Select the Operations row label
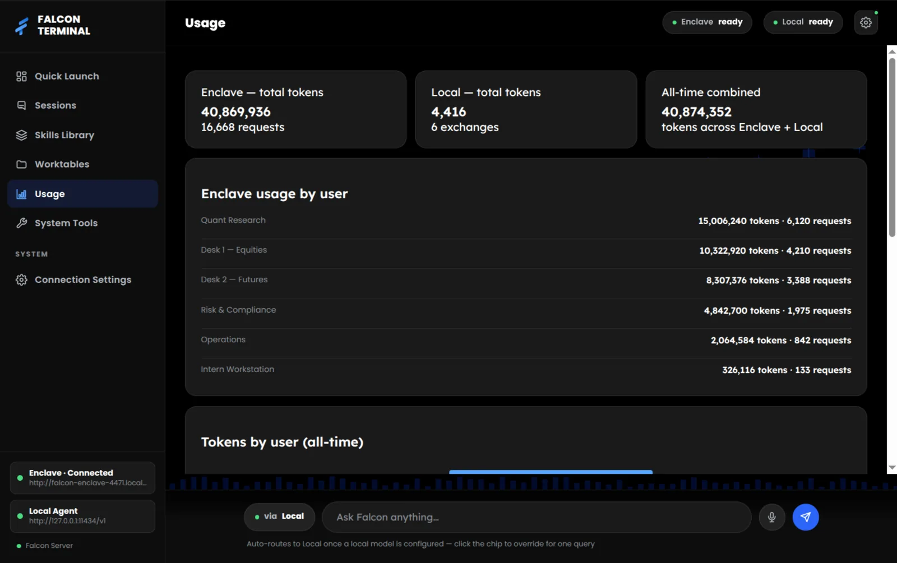897x563 pixels. pos(223,339)
